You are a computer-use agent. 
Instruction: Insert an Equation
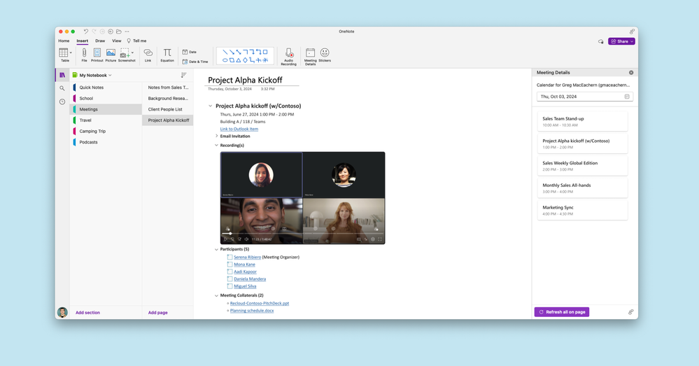tap(167, 55)
